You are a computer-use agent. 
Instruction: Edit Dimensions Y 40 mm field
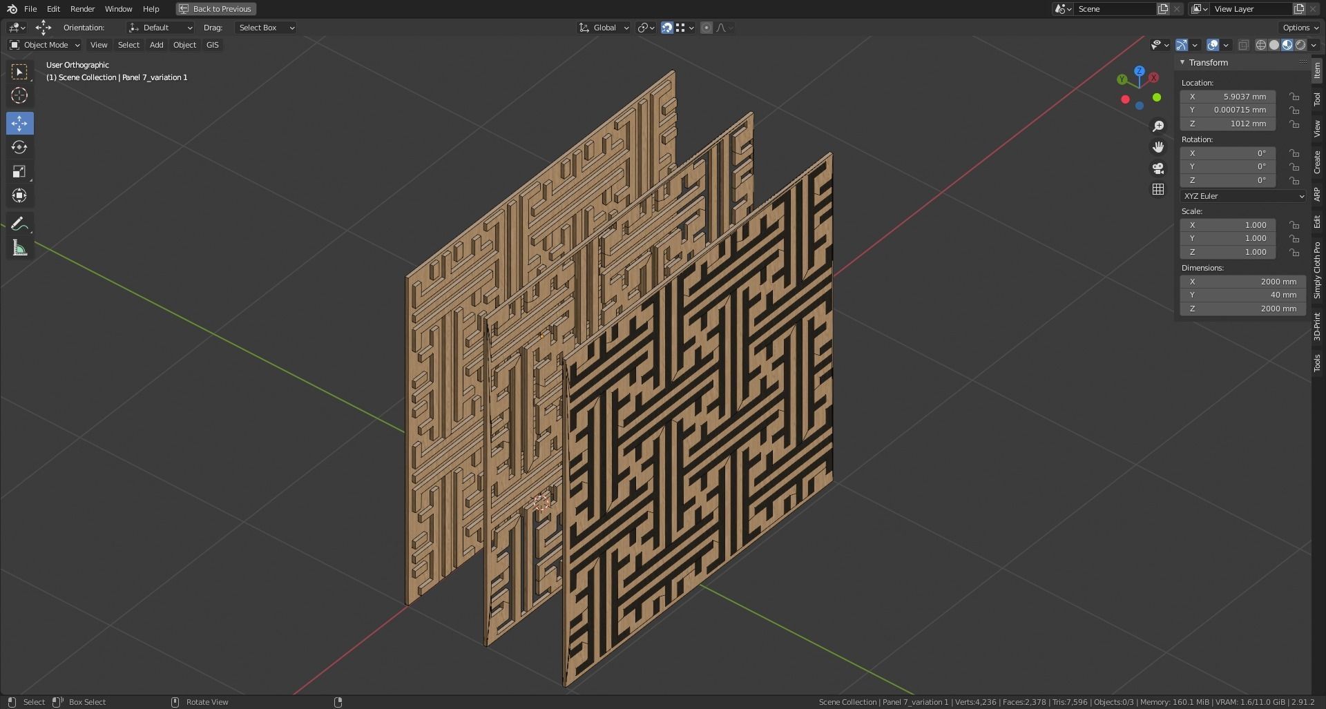point(1243,295)
